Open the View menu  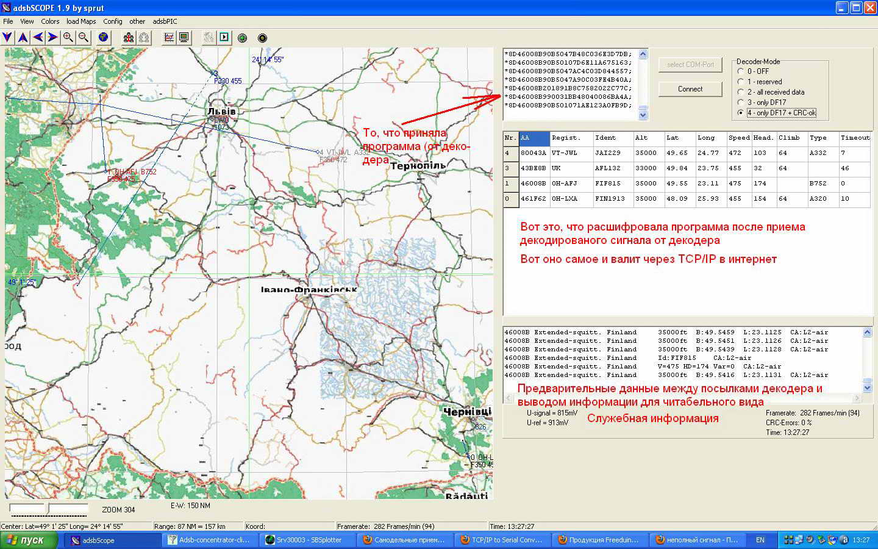coord(27,21)
